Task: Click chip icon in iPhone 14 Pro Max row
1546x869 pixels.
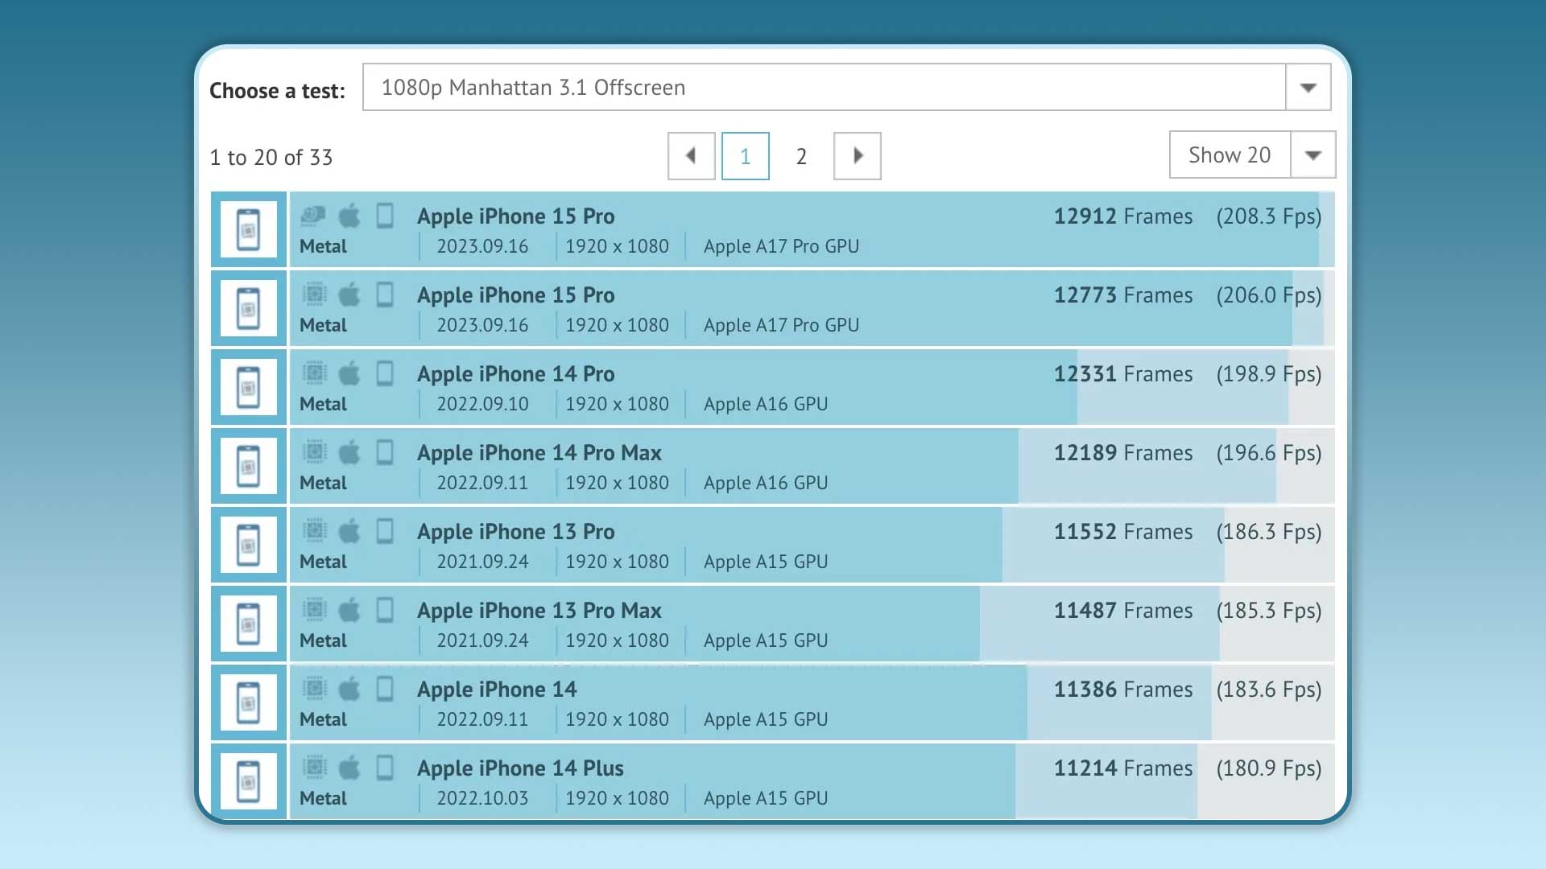Action: click(x=314, y=451)
